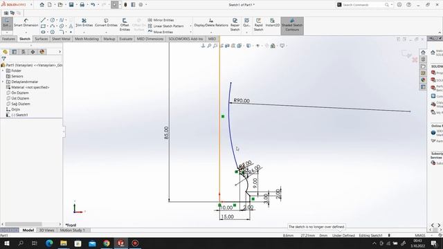Click the Offset Entities tool
This screenshot has width=443, height=249.
[125, 25]
